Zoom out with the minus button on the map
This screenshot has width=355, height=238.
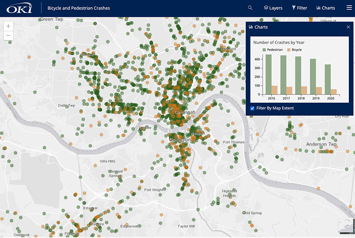[x=8, y=35]
